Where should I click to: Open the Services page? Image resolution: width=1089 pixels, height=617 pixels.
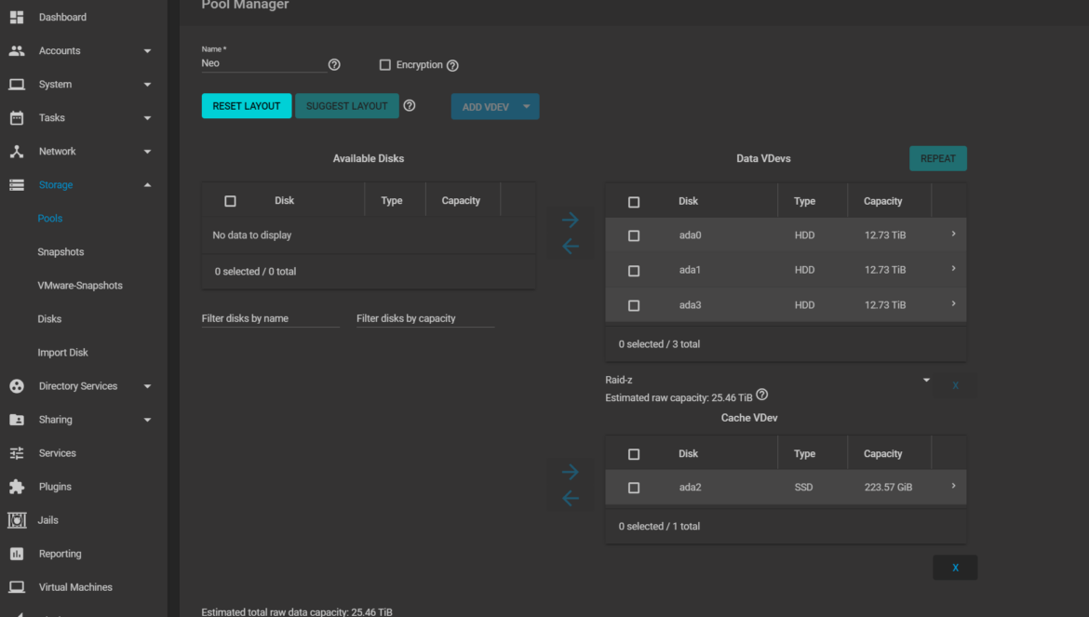pyautogui.click(x=58, y=453)
